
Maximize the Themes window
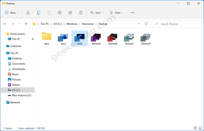[188, 4]
